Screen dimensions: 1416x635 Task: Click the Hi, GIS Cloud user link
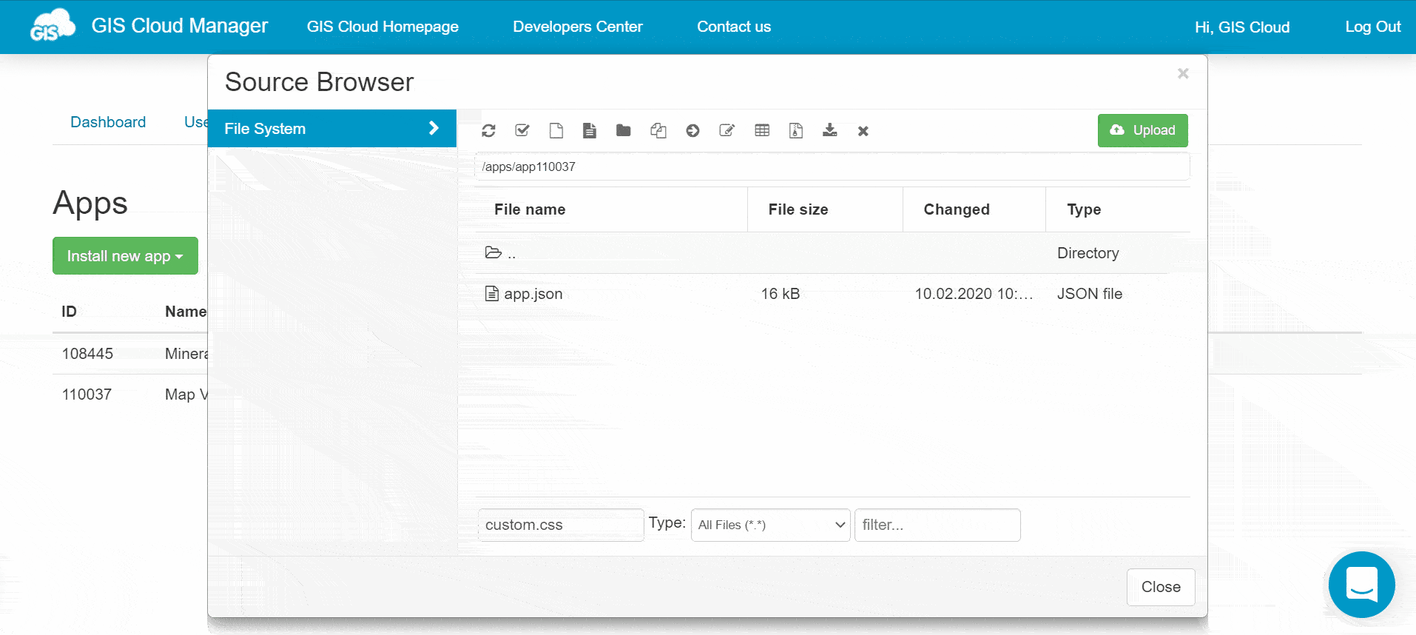1242,27
